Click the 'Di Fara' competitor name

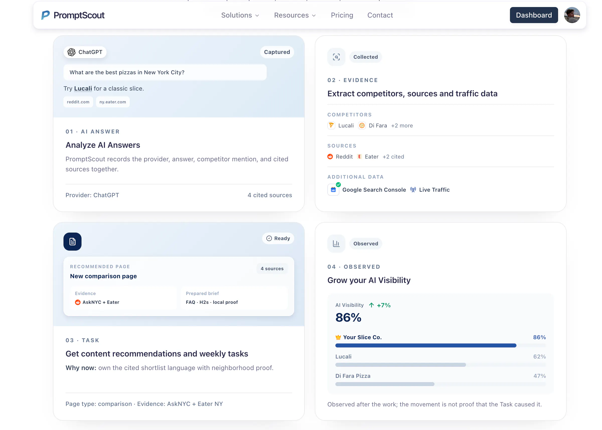pyautogui.click(x=378, y=125)
